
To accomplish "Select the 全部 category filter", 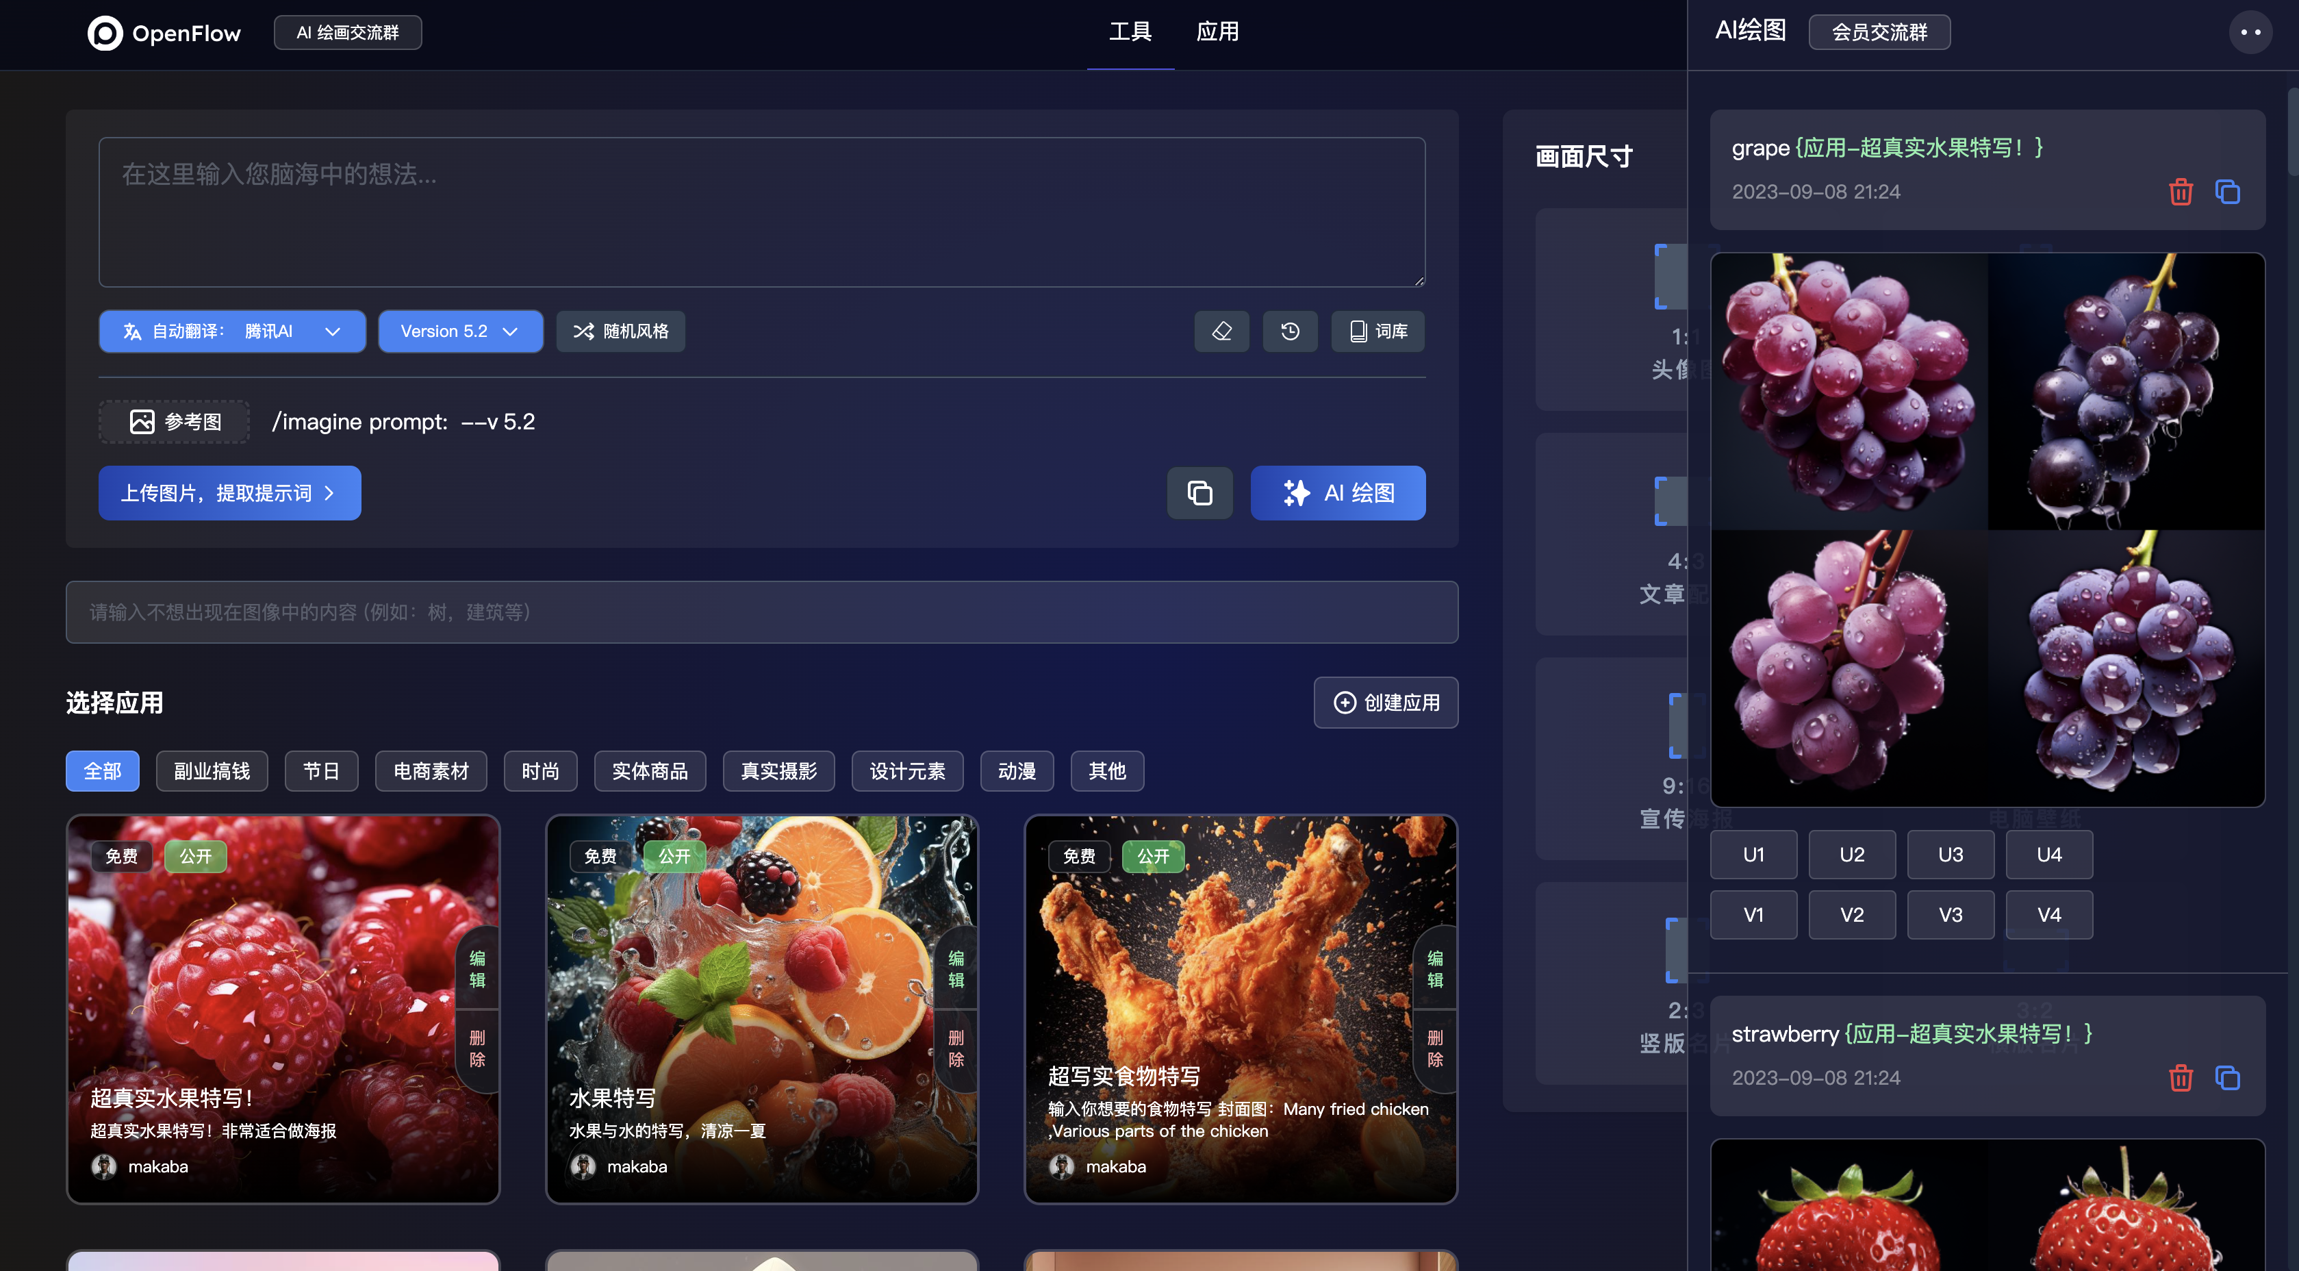I will click(x=103, y=770).
